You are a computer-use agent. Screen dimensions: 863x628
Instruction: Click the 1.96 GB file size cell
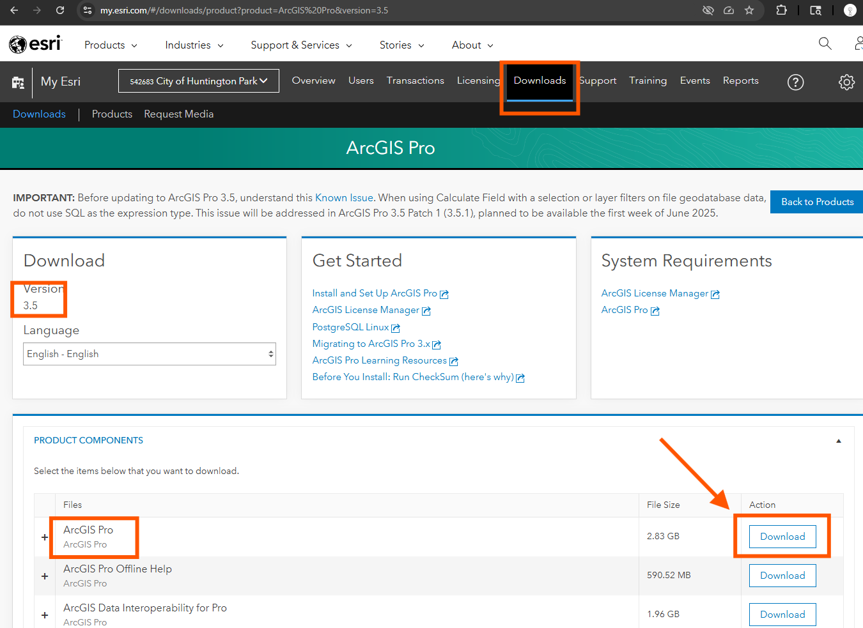click(x=663, y=614)
